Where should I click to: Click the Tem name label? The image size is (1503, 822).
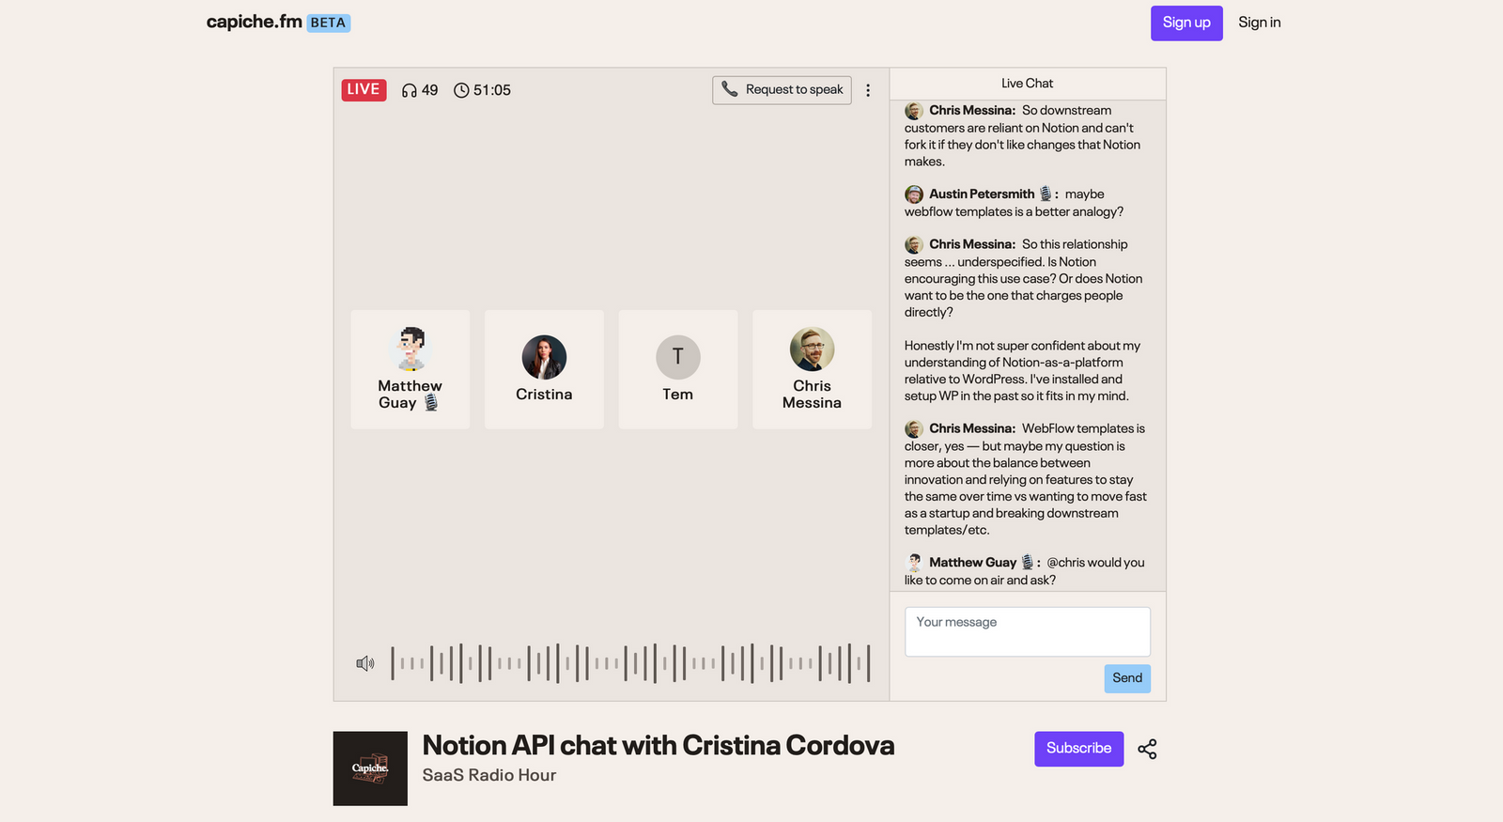click(678, 395)
